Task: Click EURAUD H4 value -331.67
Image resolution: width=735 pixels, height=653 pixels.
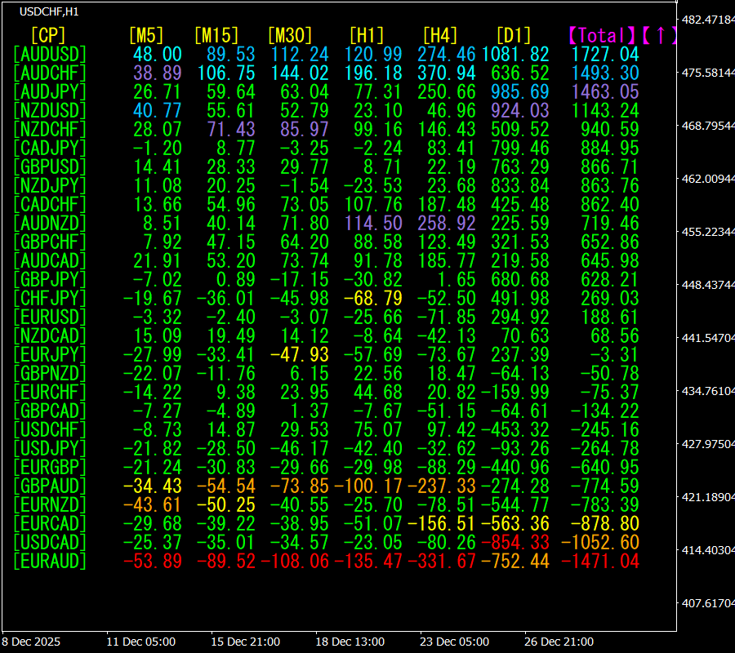Action: click(x=442, y=561)
